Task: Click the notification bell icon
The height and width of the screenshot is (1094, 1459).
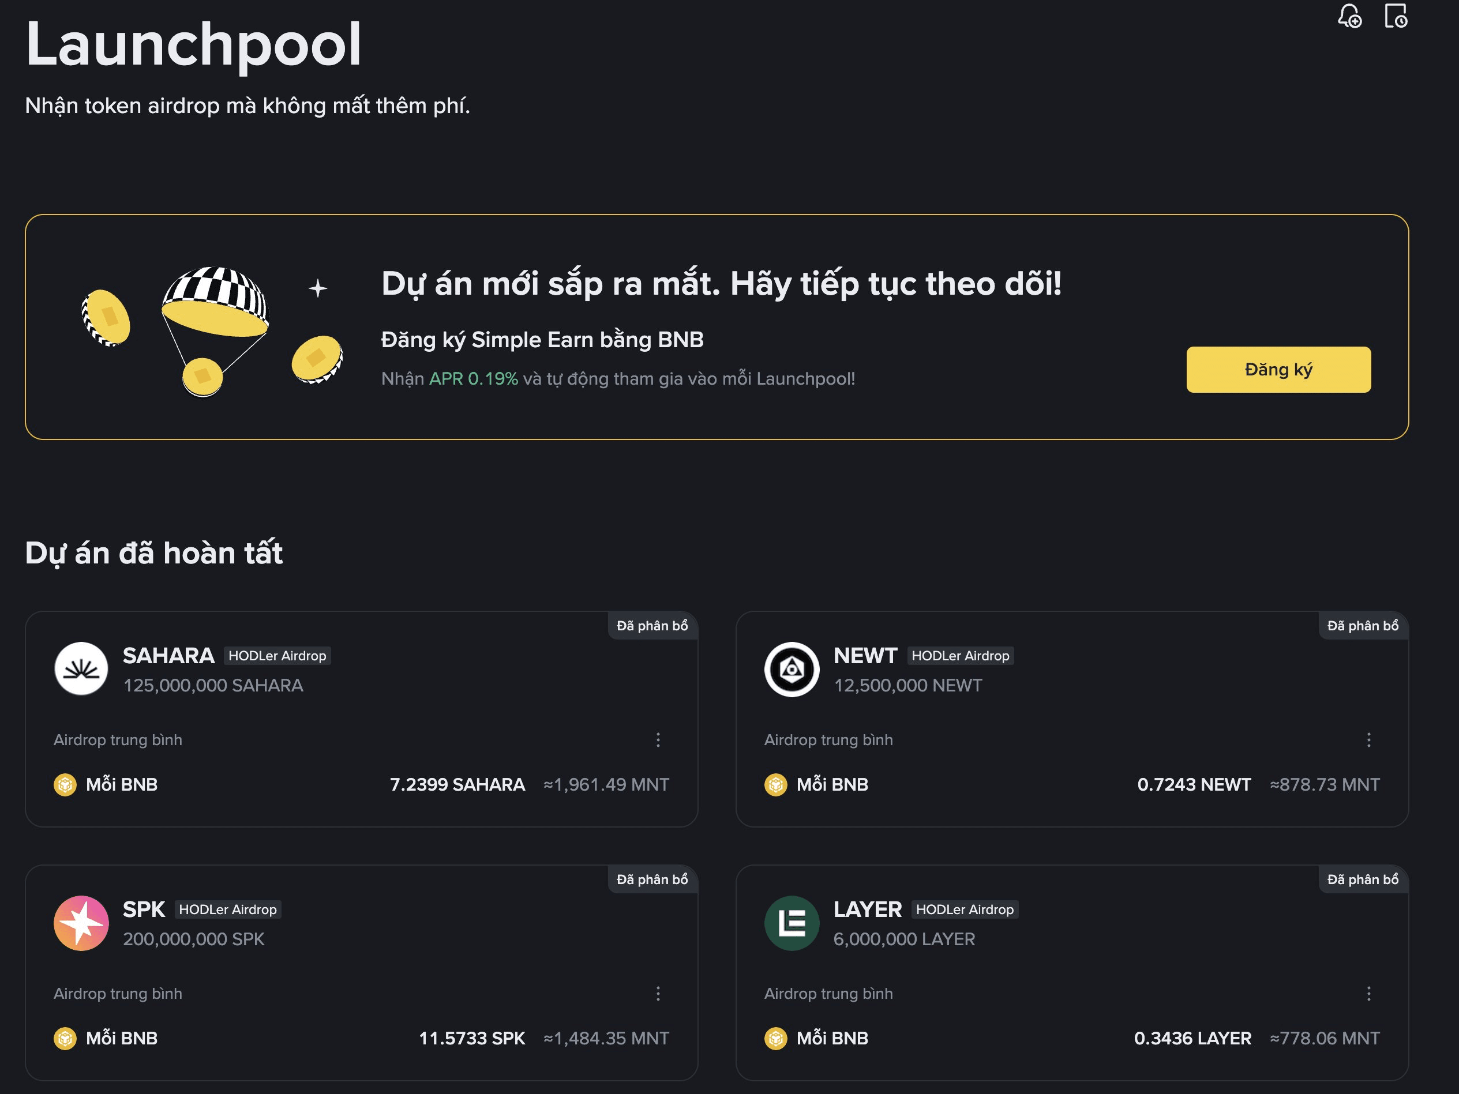Action: click(x=1349, y=16)
